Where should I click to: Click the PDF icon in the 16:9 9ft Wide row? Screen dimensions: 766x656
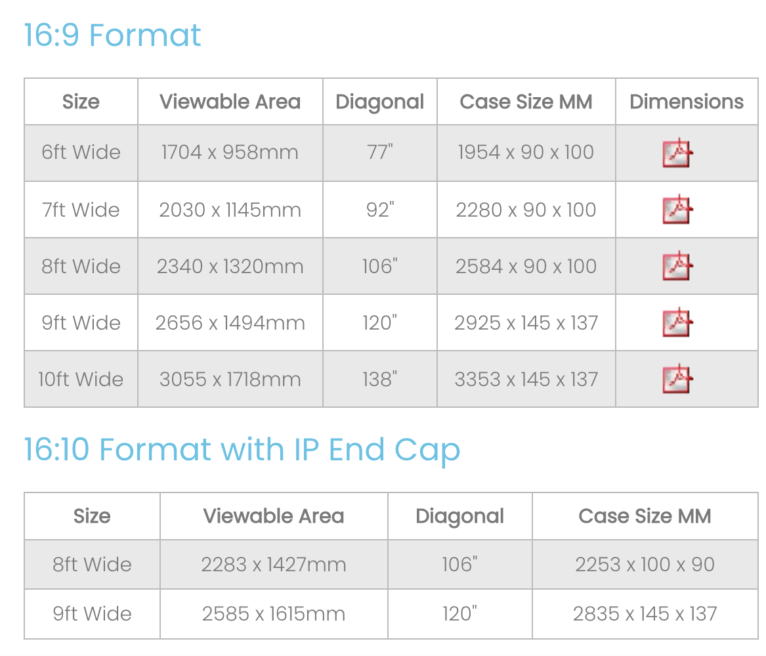click(x=677, y=322)
